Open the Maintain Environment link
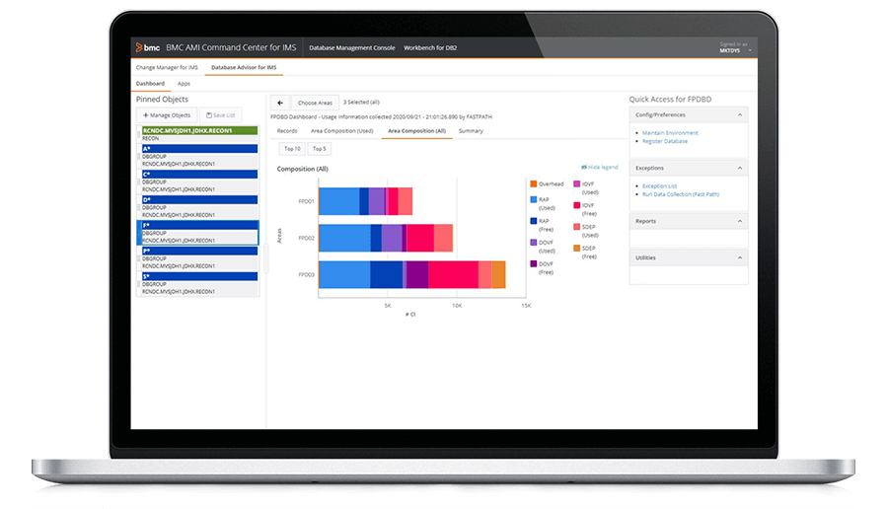 (x=670, y=132)
